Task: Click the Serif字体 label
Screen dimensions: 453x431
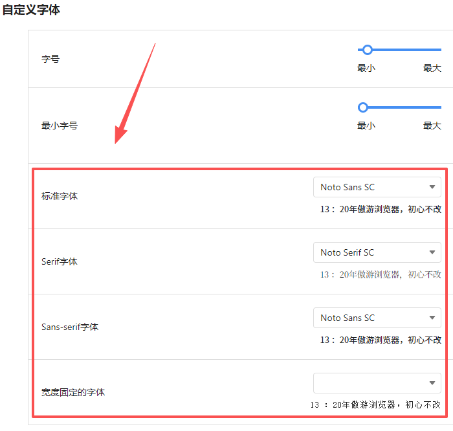Action: [60, 261]
